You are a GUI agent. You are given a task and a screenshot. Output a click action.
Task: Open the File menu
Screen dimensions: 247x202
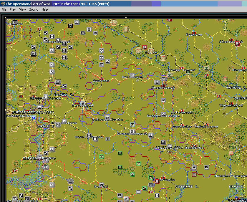[4, 9]
